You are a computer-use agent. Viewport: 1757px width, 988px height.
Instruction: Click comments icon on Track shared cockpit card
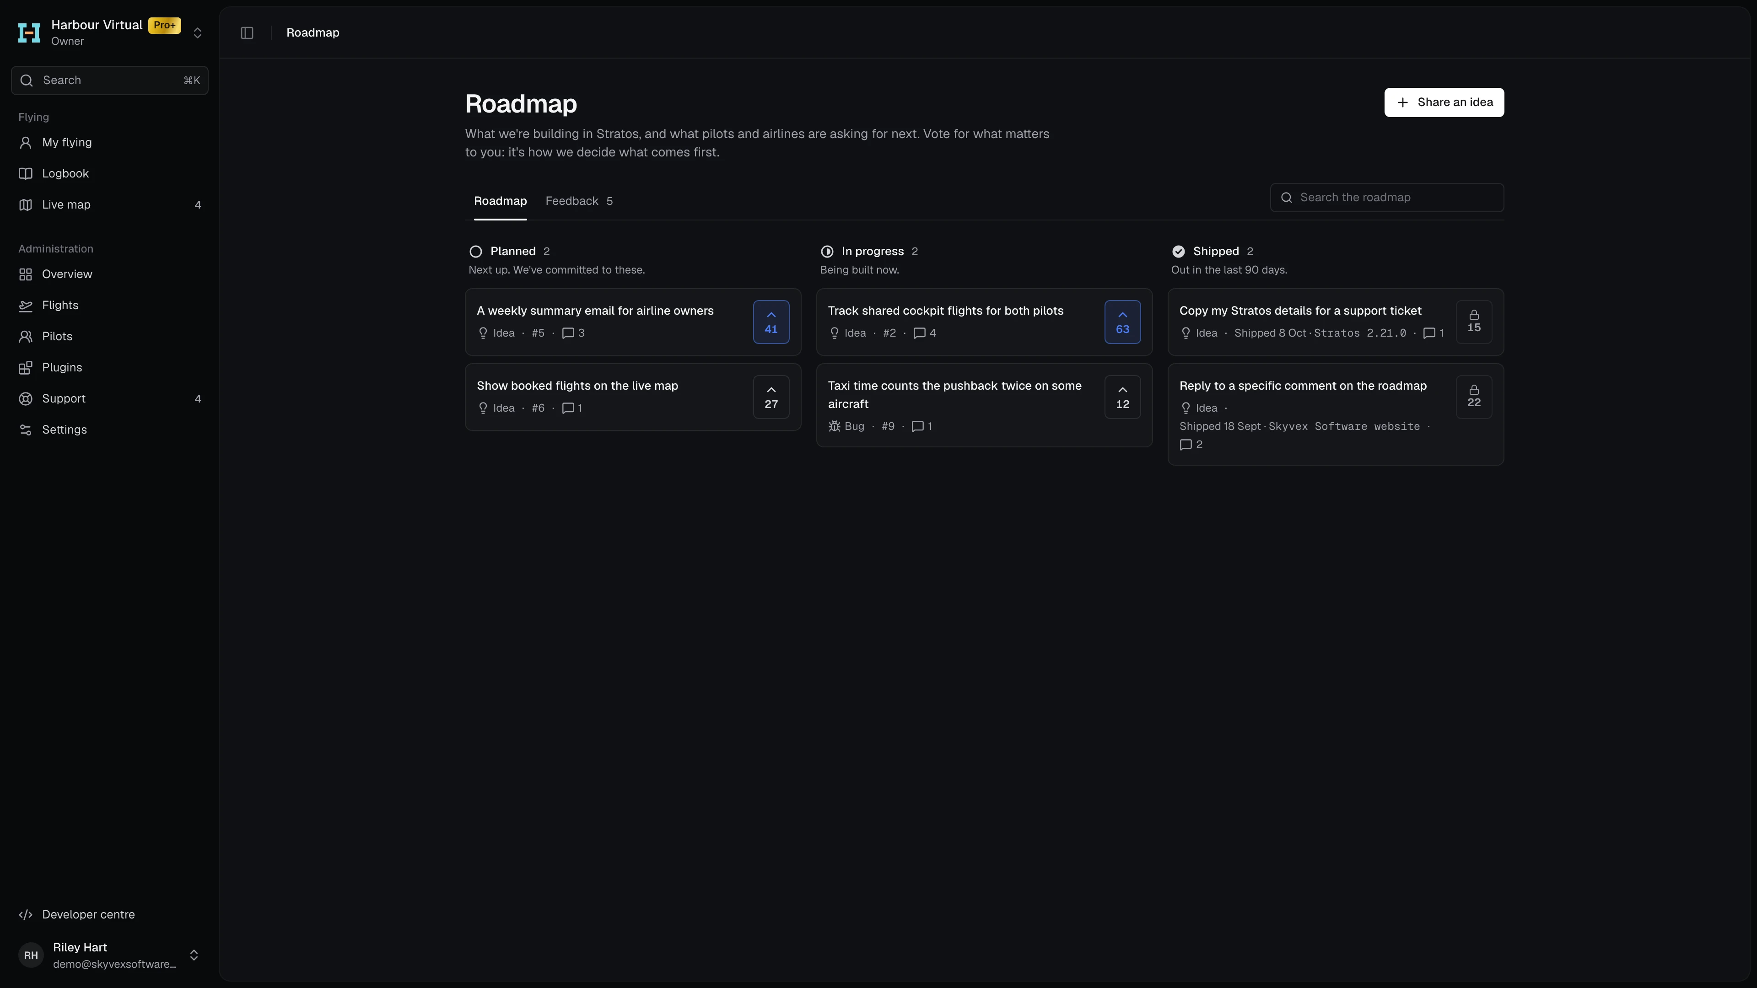[919, 333]
